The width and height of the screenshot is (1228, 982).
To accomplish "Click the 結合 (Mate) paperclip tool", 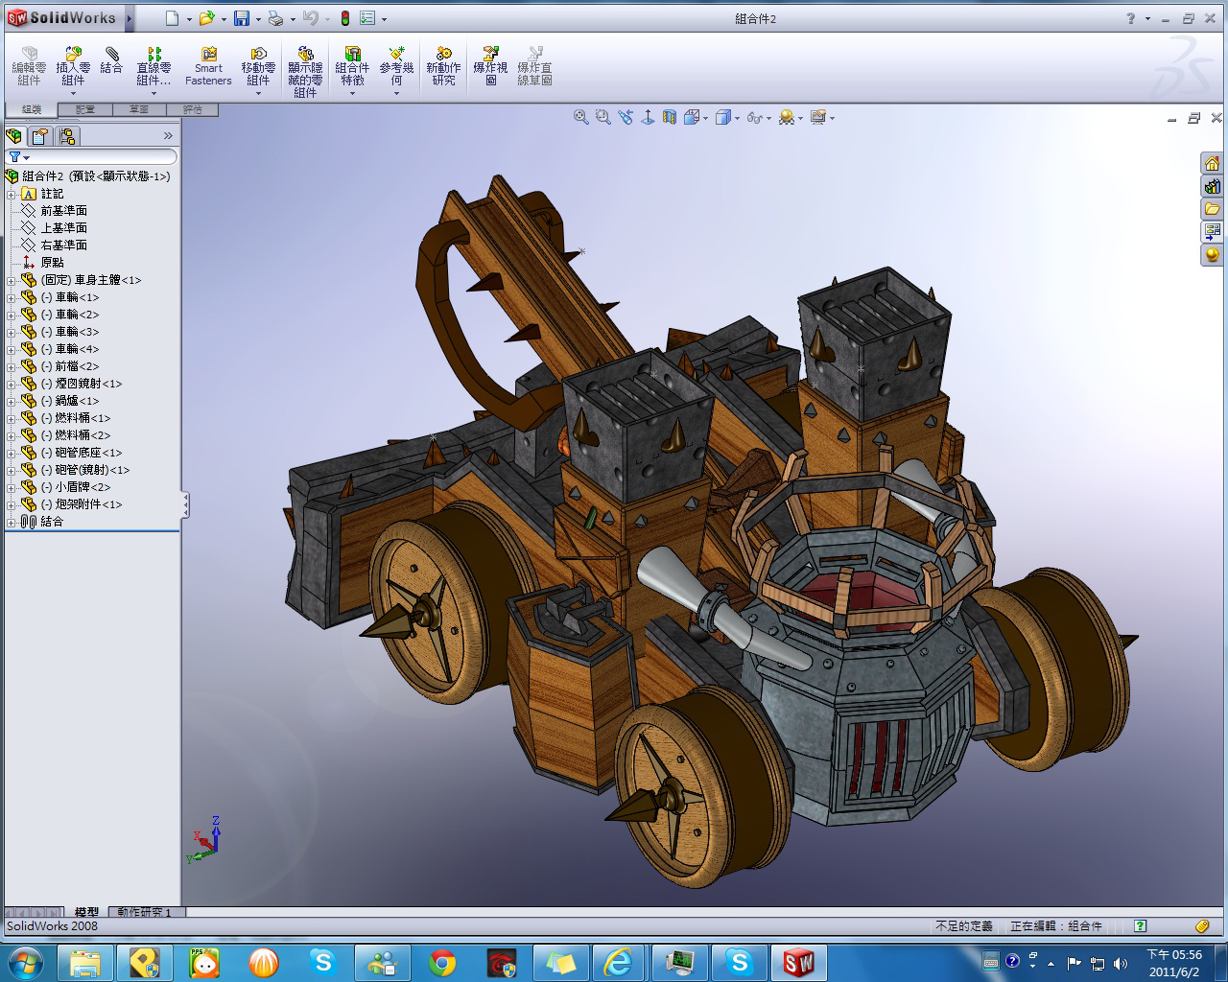I will tap(112, 61).
